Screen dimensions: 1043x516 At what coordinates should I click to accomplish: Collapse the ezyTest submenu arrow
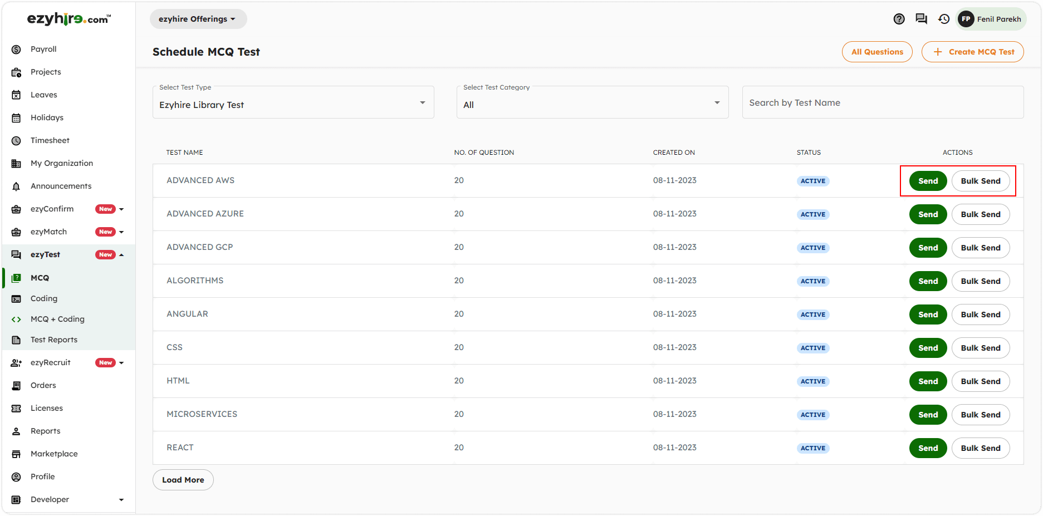[x=121, y=255]
